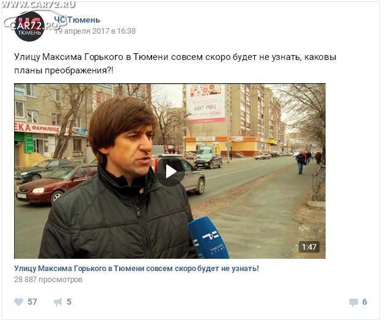
Task: Open post timestamp 19 апреля 2017 в 16:38
Action: [x=95, y=31]
